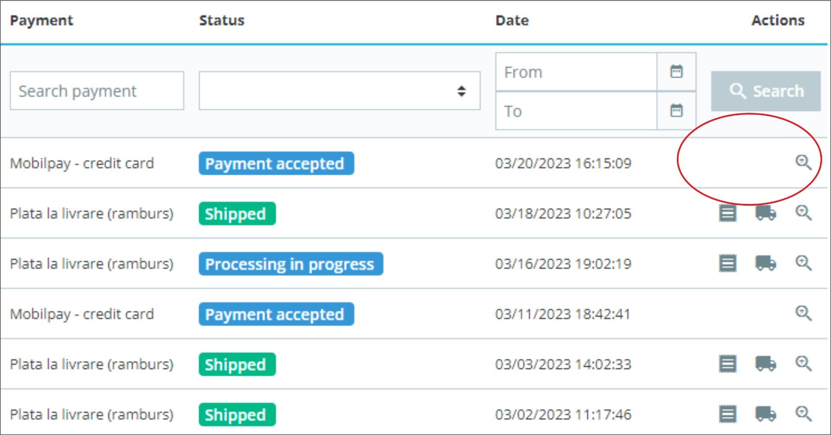Open invoice for 03/16/2023 processing order
The width and height of the screenshot is (831, 435).
click(x=728, y=263)
